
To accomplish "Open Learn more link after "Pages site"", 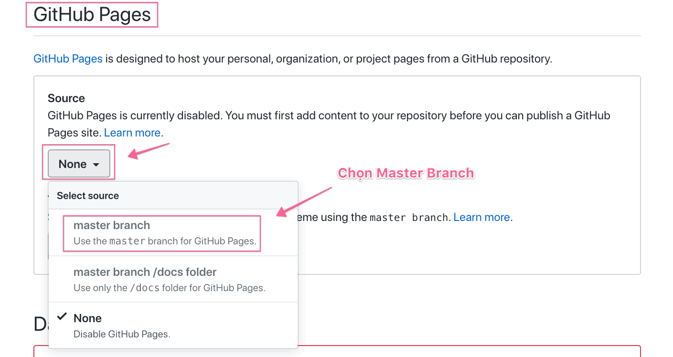I will coord(133,133).
